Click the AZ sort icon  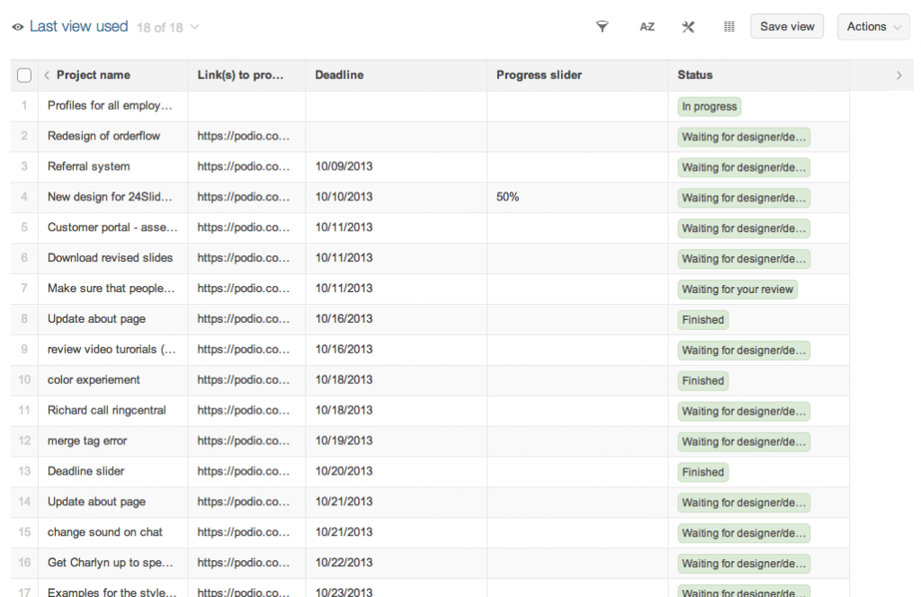[647, 27]
